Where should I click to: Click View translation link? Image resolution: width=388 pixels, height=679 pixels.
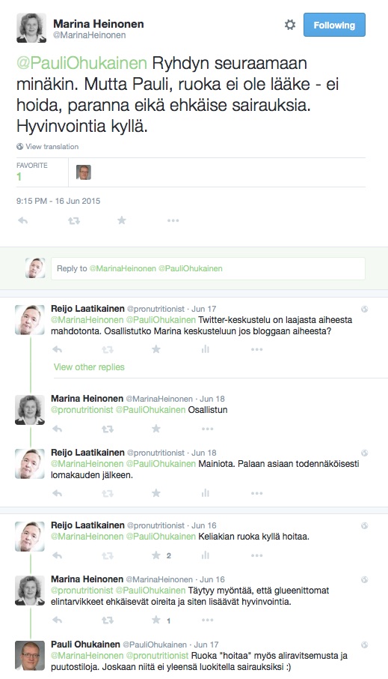[48, 146]
